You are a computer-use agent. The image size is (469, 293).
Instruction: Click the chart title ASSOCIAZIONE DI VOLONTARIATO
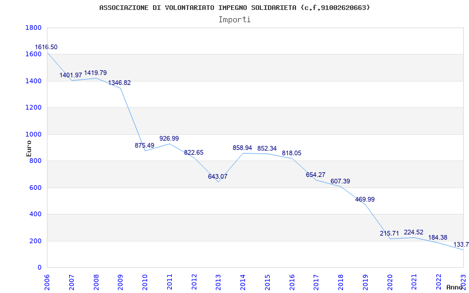235,8
